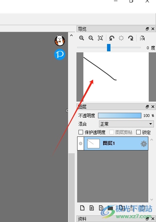The image size is (156, 222).
Task: Add a new color layer
Action: (82, 208)
